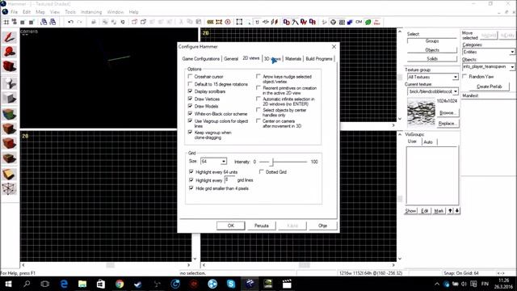Viewport: 517px width, 291px height.
Task: Enable the Dotted Grid checkbox
Action: tap(262, 172)
